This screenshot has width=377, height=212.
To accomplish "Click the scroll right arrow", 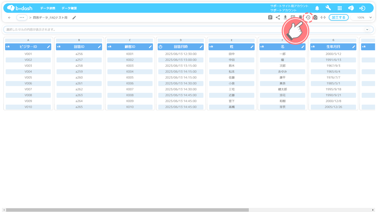I will tap(373, 210).
